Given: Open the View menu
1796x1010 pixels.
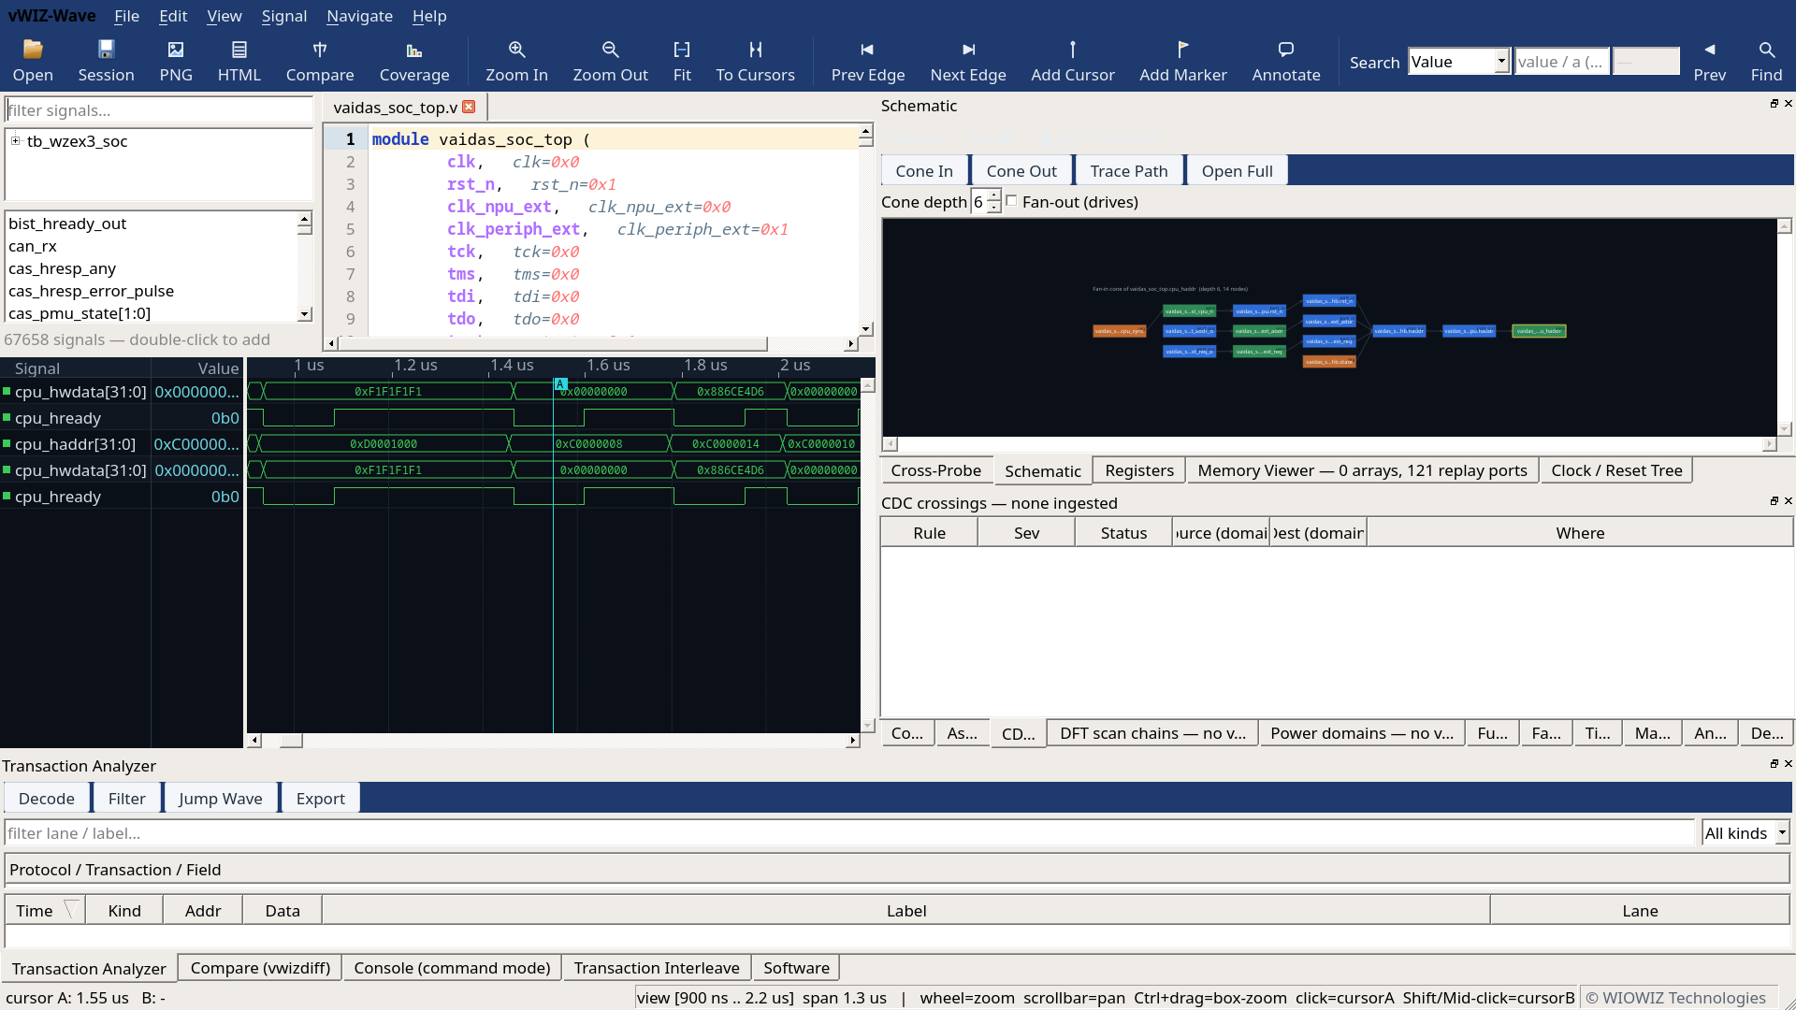Looking at the screenshot, I should tap(224, 16).
